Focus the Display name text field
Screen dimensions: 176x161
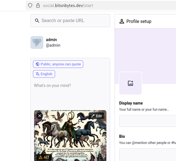tap(148, 121)
